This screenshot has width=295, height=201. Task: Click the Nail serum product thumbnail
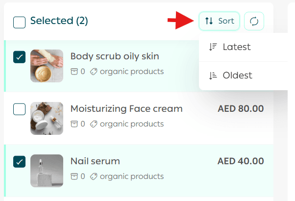[x=47, y=171]
